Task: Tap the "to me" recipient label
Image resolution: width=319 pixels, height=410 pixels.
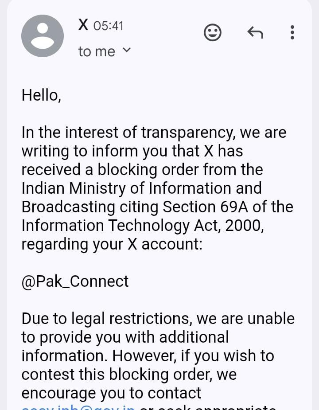Action: [97, 51]
